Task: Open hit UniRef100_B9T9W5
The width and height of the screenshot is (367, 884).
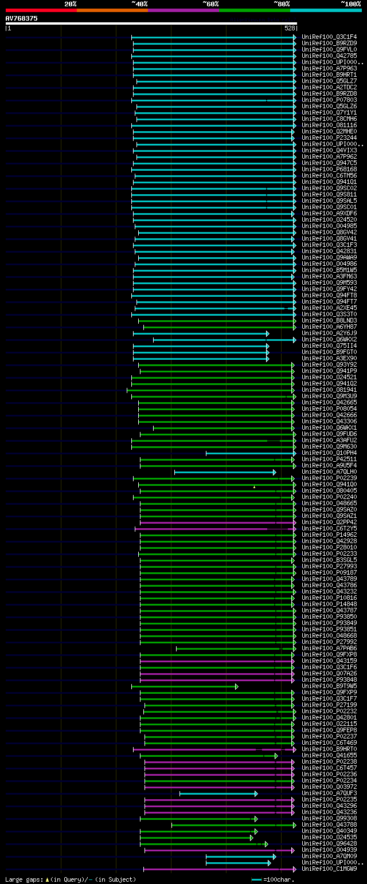Action: [x=329, y=686]
